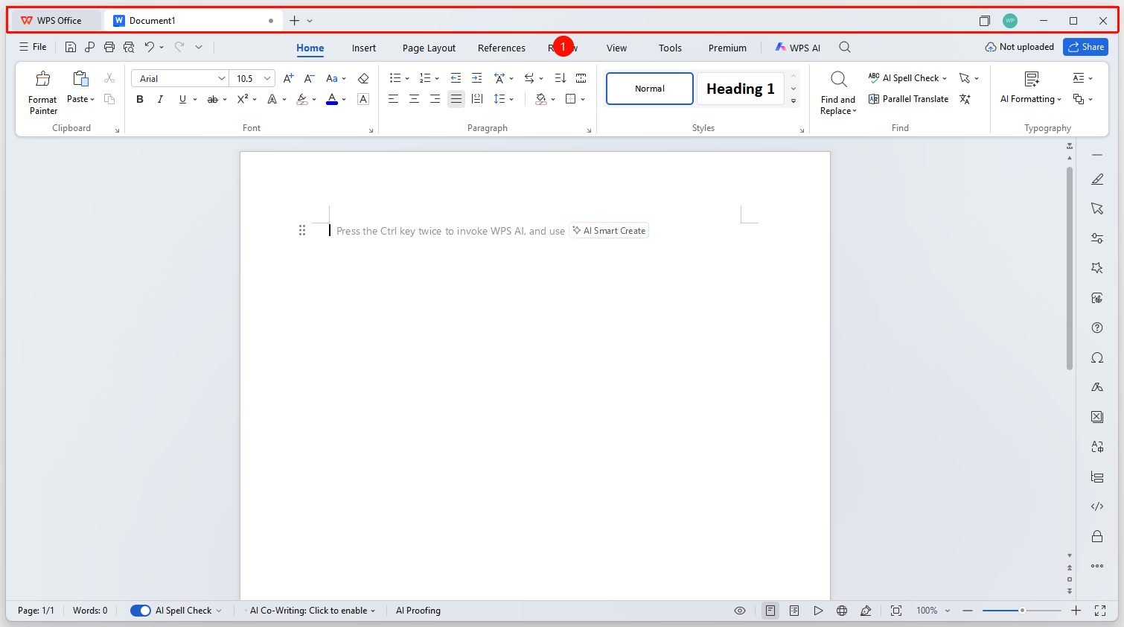The image size is (1124, 627).
Task: Expand the Styles gallery arrow
Action: [793, 101]
